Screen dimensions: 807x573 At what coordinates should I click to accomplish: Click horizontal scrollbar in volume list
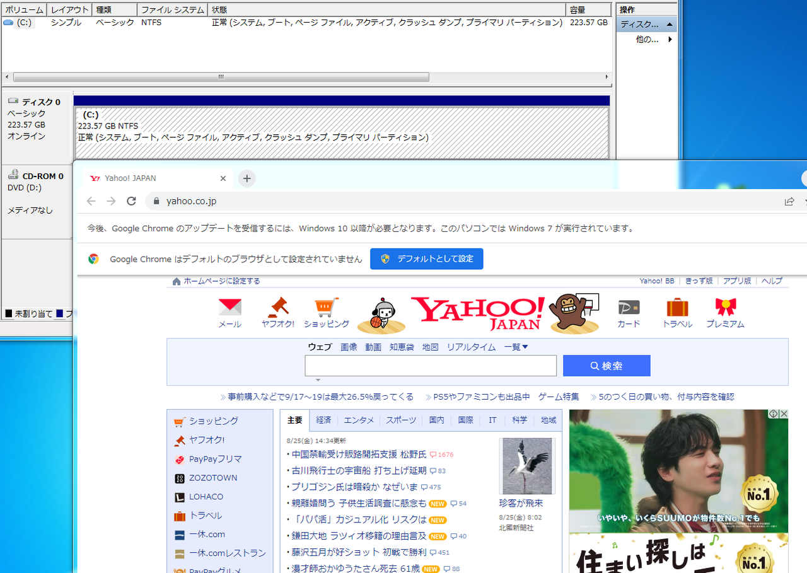point(221,77)
